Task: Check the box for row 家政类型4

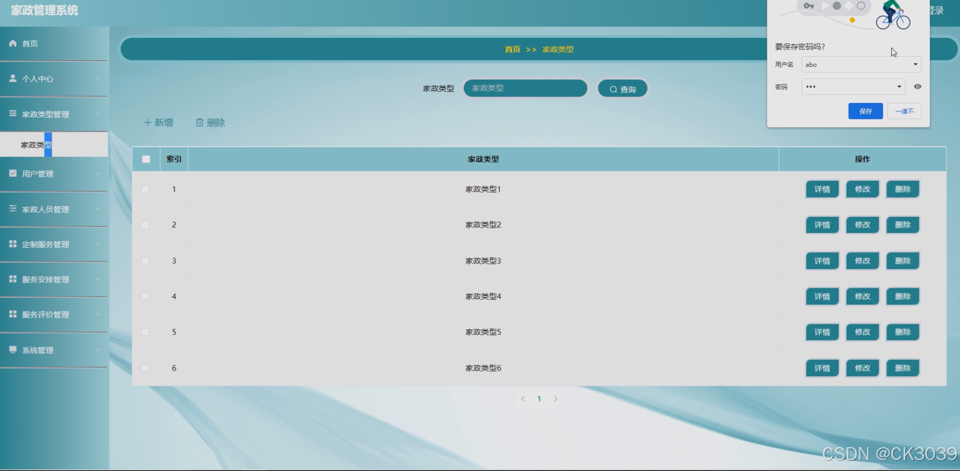Action: [145, 296]
